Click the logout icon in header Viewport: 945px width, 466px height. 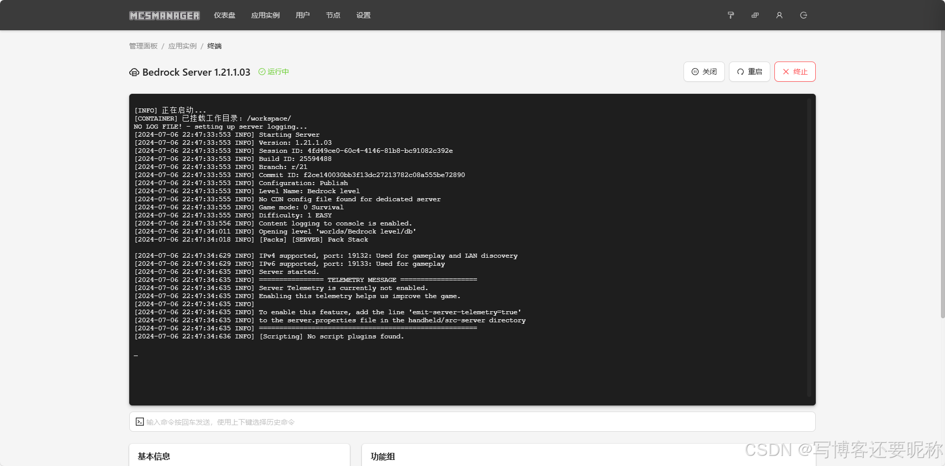click(x=804, y=16)
